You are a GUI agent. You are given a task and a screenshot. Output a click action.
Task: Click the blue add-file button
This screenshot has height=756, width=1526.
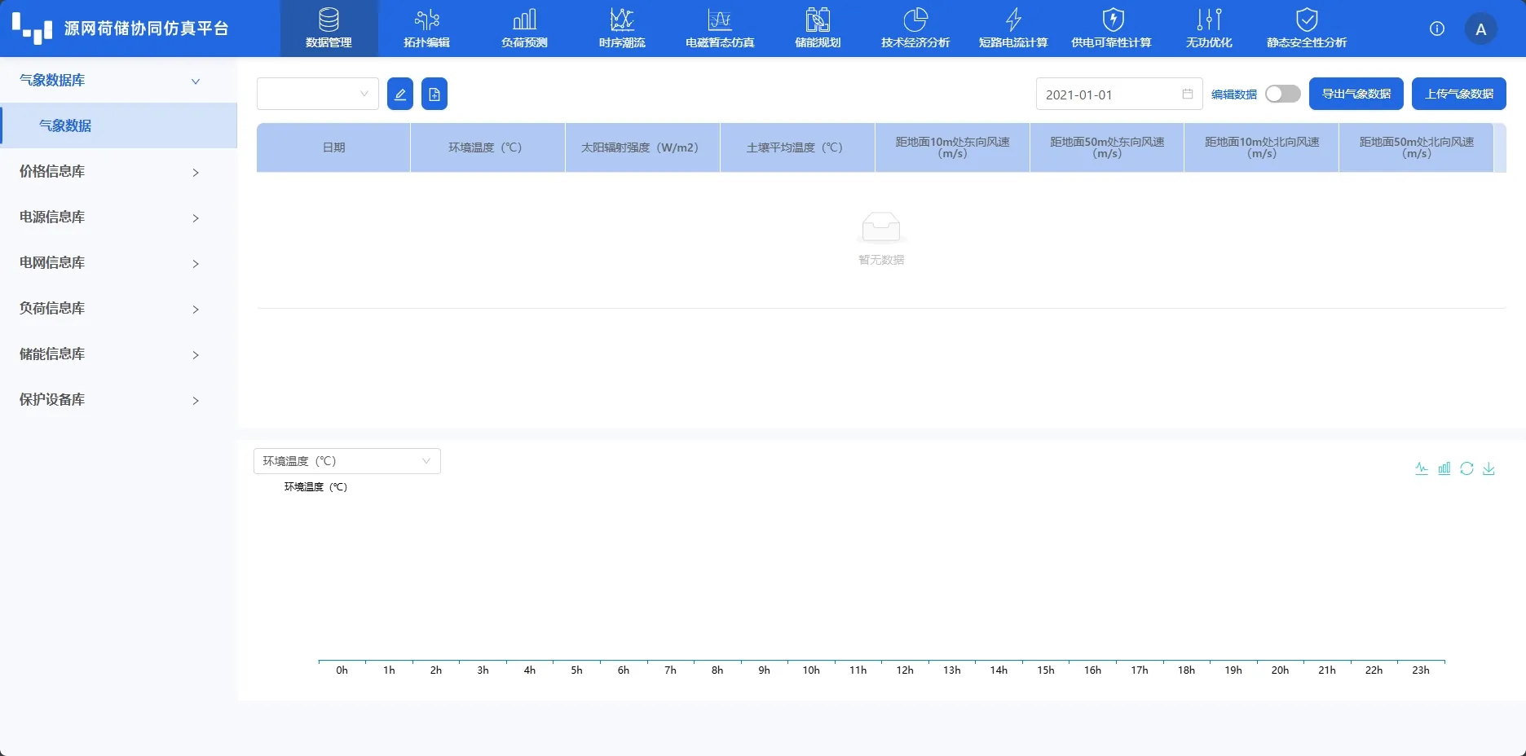point(434,94)
